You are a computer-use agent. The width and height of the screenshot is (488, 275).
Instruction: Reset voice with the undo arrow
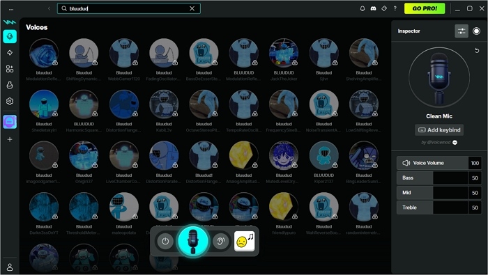pyautogui.click(x=477, y=50)
